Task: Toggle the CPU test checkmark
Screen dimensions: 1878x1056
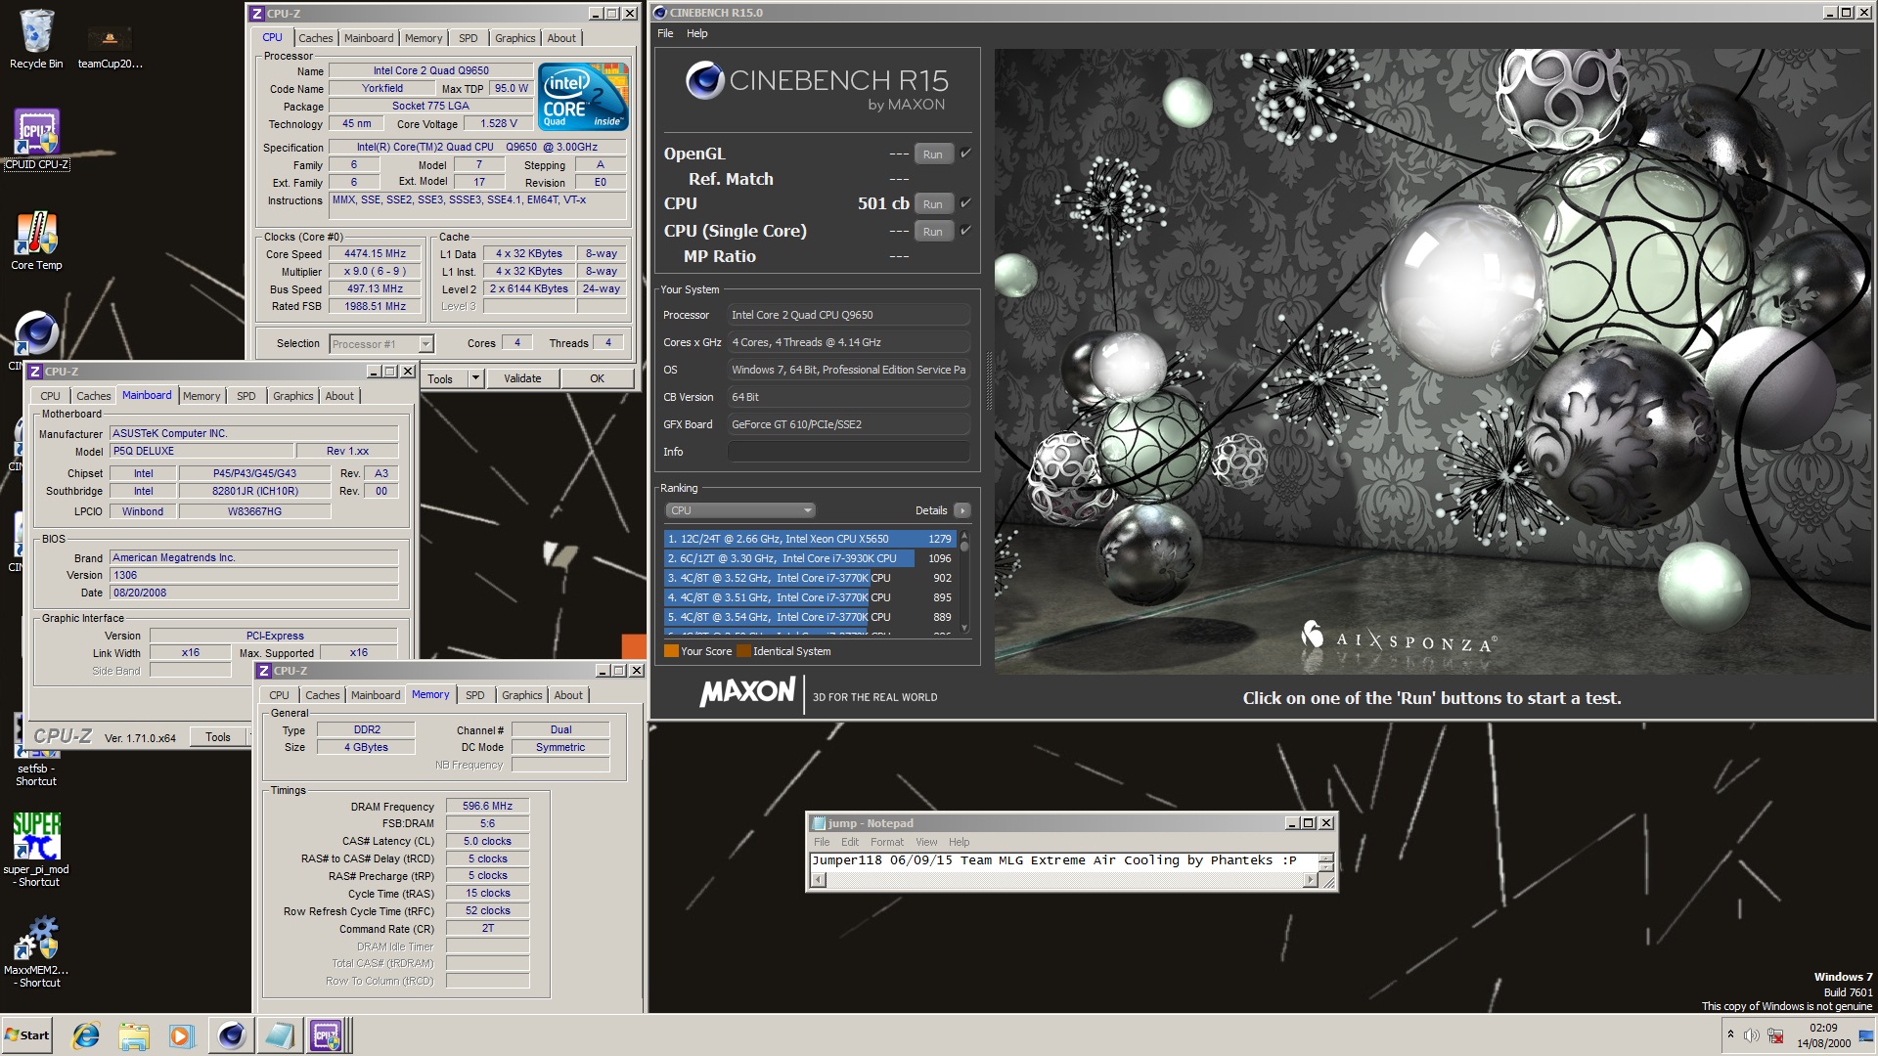Action: 965,203
